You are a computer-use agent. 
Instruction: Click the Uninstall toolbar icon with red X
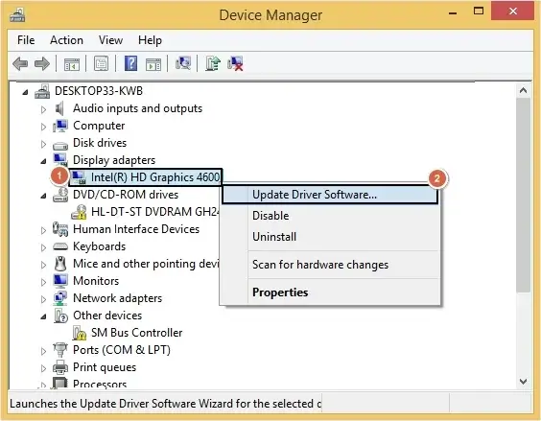coord(235,64)
